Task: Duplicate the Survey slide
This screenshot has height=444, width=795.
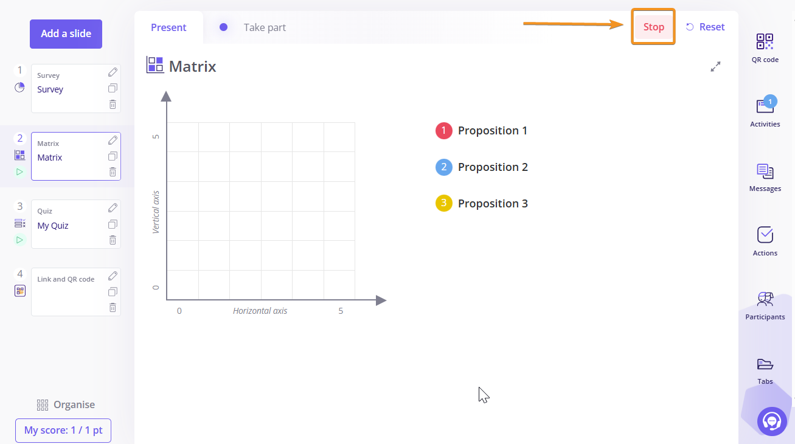Action: pyautogui.click(x=113, y=88)
